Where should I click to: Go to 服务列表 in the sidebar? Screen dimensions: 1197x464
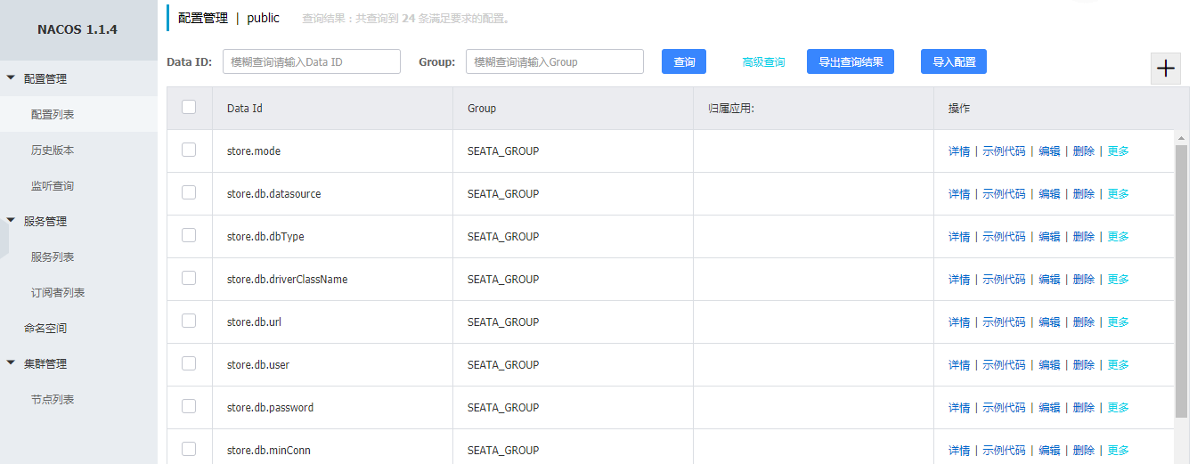pyautogui.click(x=53, y=257)
